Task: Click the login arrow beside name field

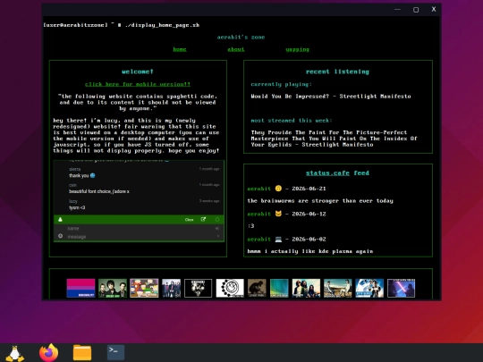Action: pos(217,229)
